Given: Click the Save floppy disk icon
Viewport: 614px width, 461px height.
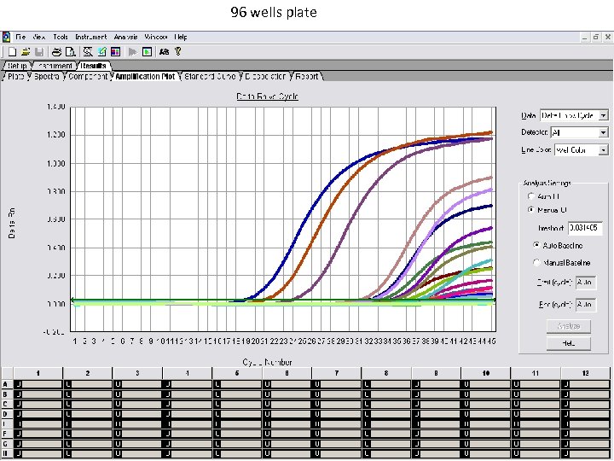Looking at the screenshot, I should pos(39,52).
